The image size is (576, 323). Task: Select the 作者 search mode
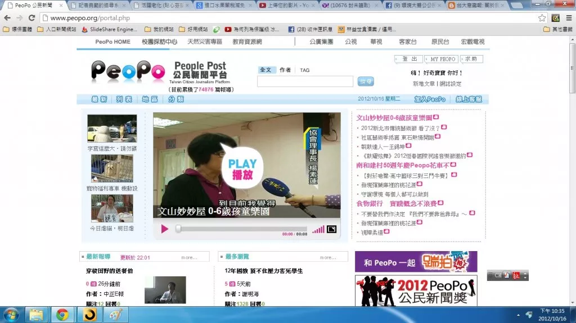285,70
